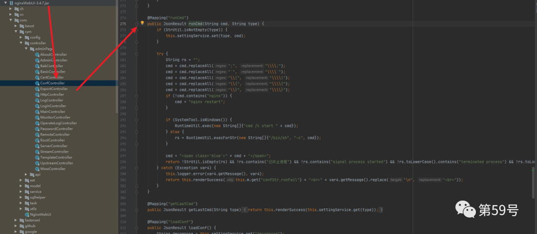
Task: Click the yellow light bulb intention icon
Action: (x=143, y=23)
